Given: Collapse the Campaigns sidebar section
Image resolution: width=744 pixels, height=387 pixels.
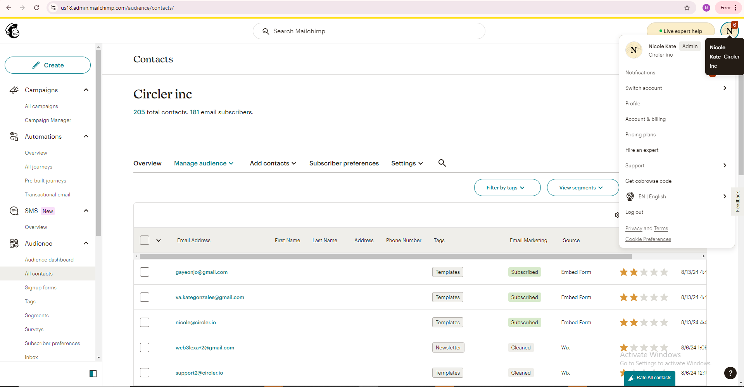Looking at the screenshot, I should [86, 90].
